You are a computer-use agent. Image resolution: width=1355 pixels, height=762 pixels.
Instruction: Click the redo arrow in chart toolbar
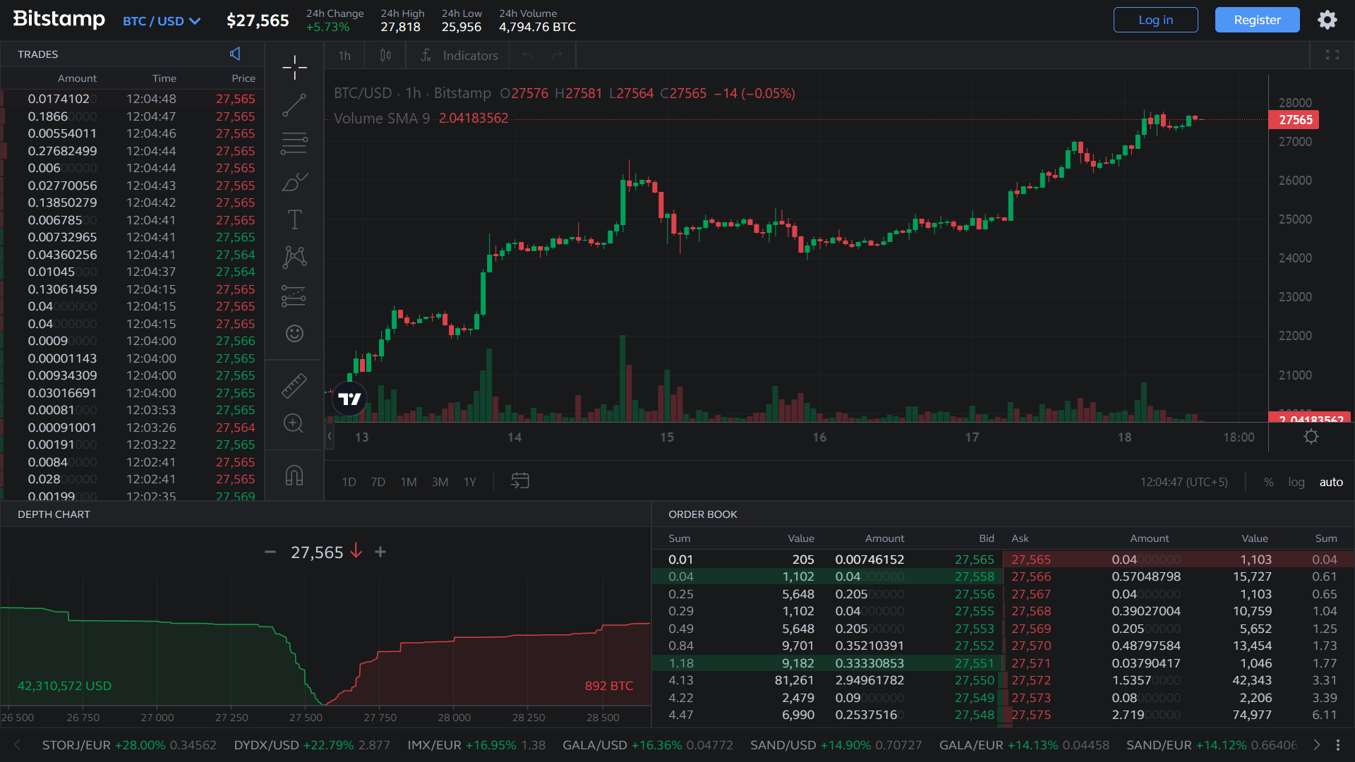[558, 55]
